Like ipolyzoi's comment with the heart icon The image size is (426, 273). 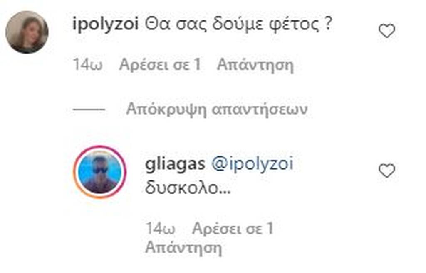point(386,31)
